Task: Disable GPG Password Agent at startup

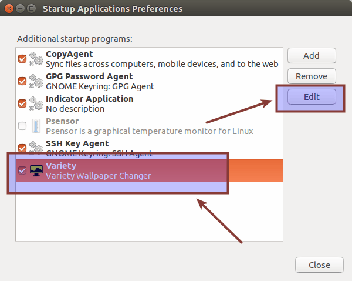Action: point(22,81)
